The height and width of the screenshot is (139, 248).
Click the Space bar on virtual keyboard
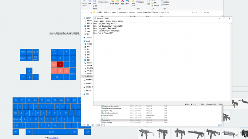tap(52, 132)
